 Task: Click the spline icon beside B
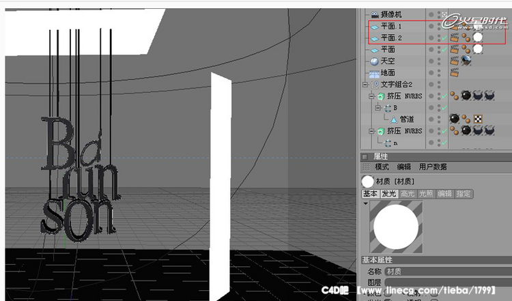coord(388,108)
